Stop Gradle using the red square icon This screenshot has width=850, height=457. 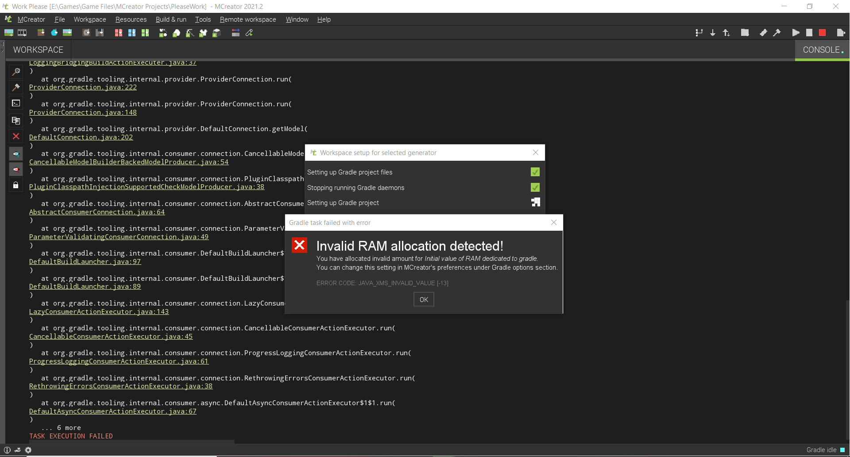tap(823, 33)
